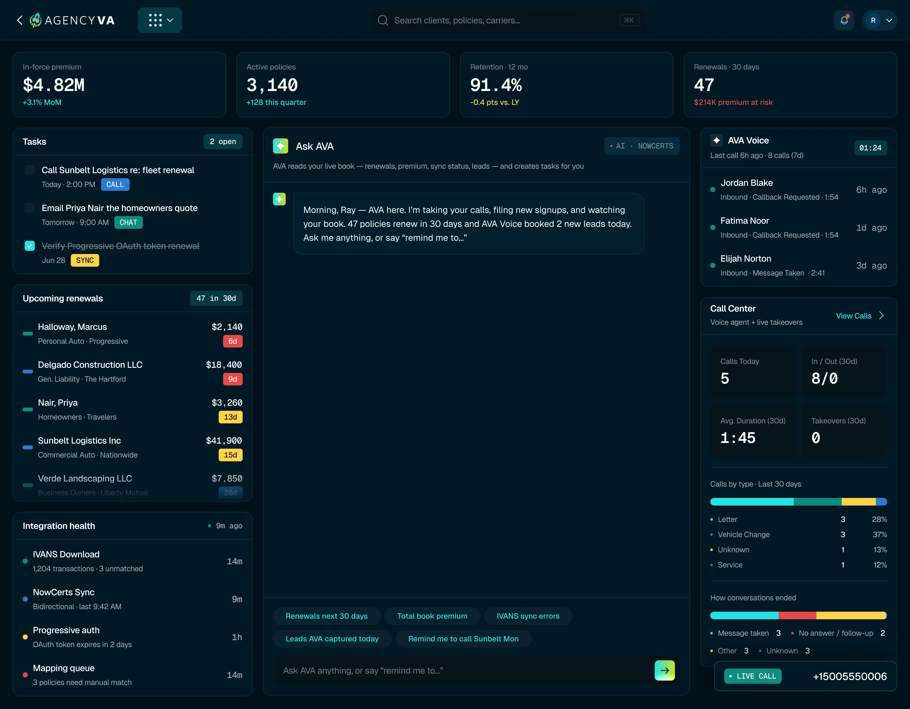The image size is (910, 709).
Task: Select Remind me to call Sunbelt Mon suggestion
Action: pos(463,639)
